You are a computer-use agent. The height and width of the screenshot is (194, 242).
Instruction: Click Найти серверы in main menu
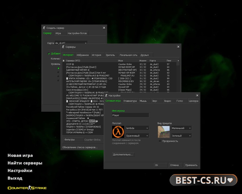coord(25,163)
